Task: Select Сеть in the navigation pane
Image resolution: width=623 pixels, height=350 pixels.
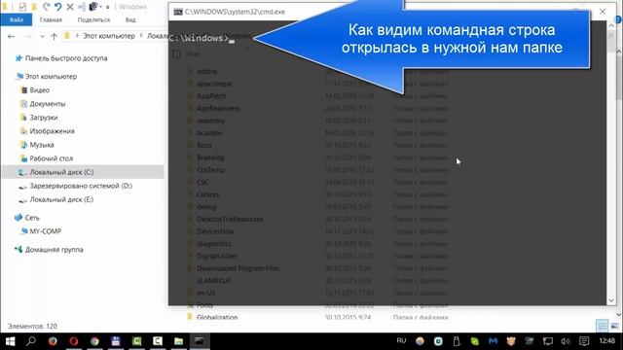Action: pyautogui.click(x=32, y=218)
